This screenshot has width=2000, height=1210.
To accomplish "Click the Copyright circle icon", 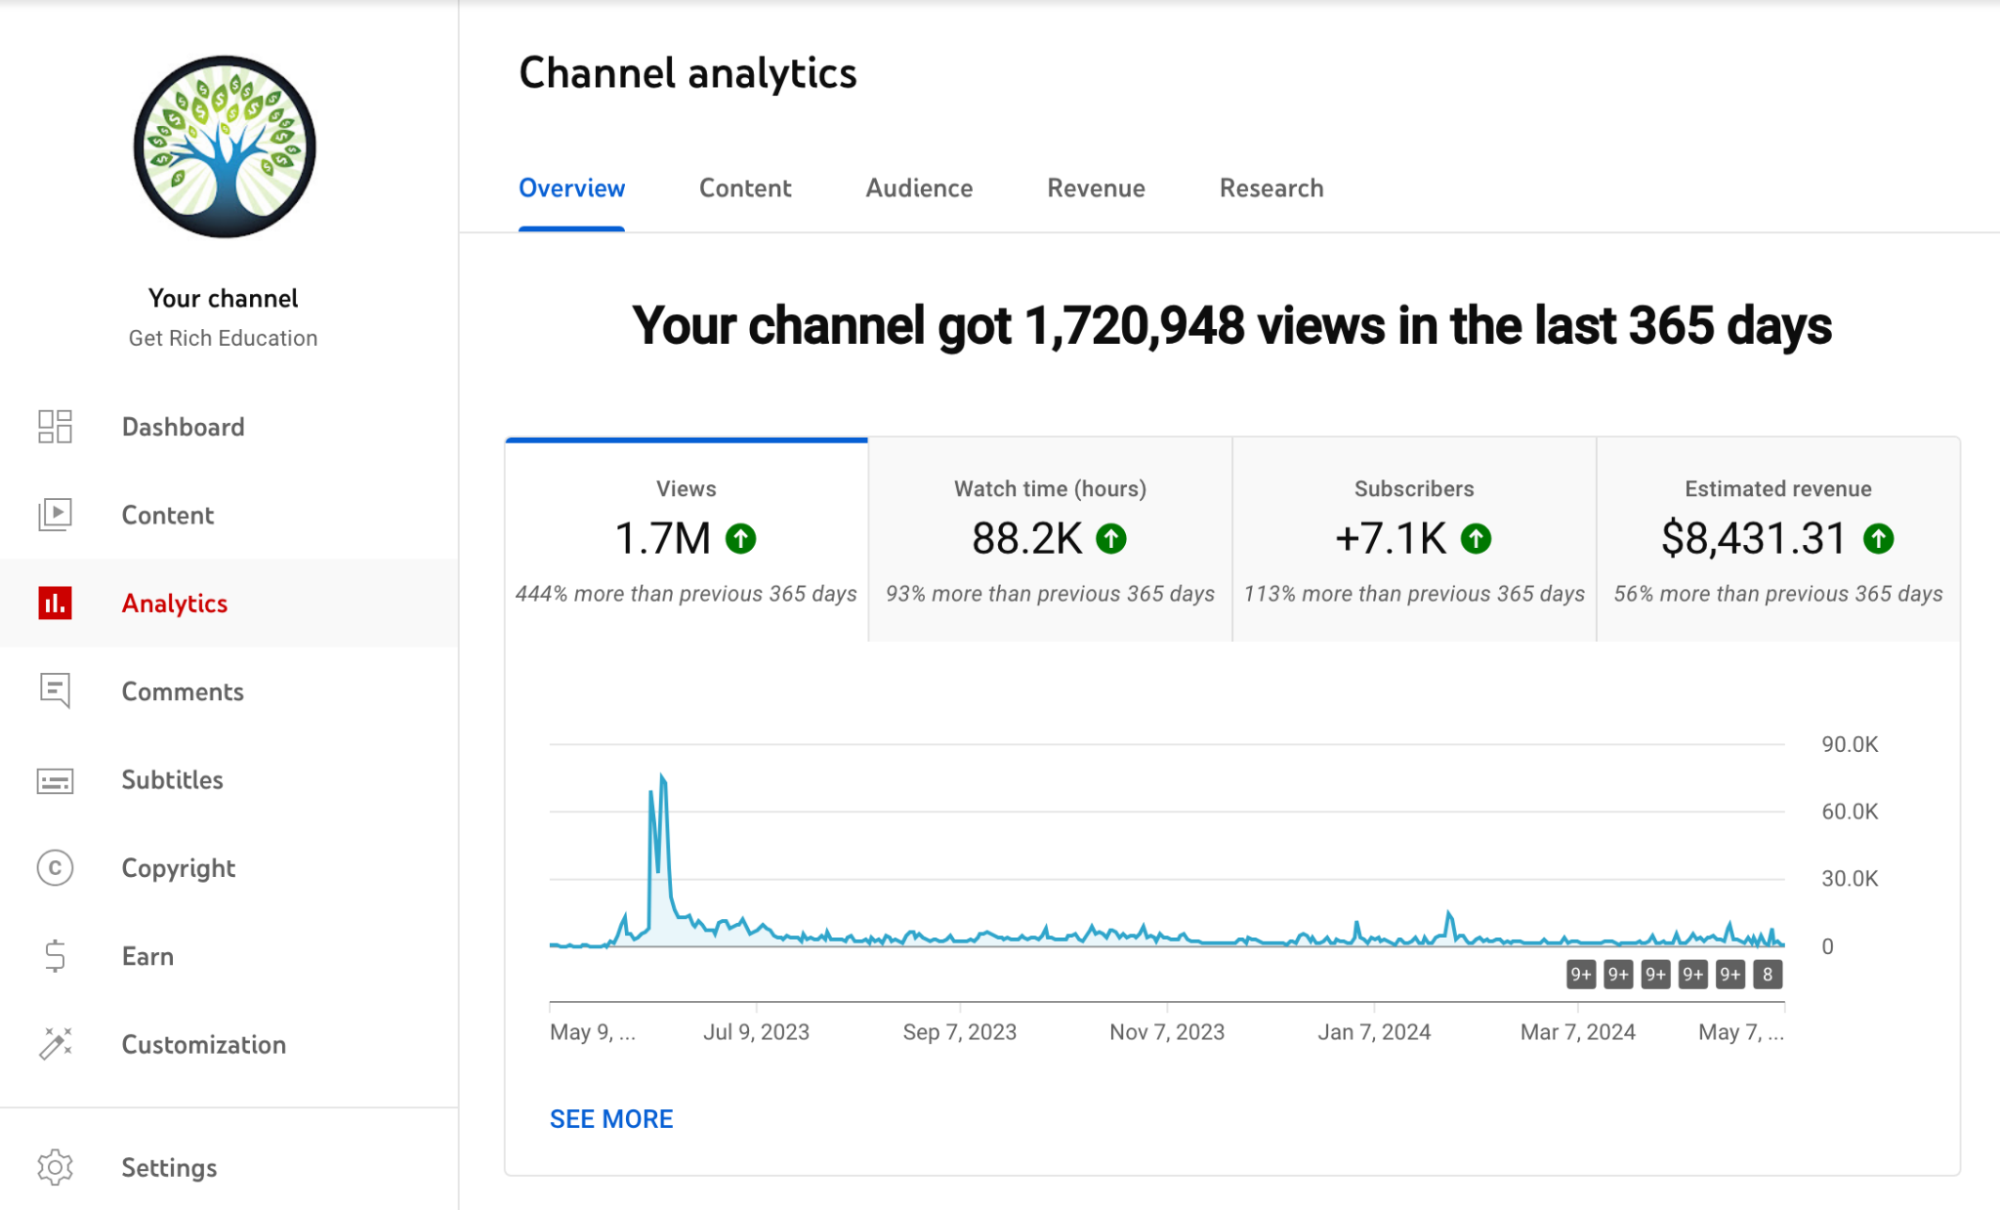I will [x=55, y=867].
